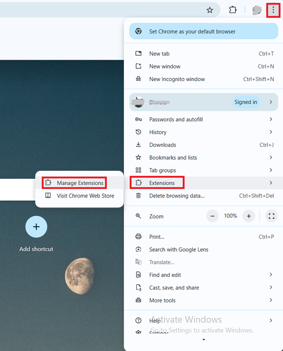
Task: Open Downloads from the menu
Action: (x=162, y=145)
